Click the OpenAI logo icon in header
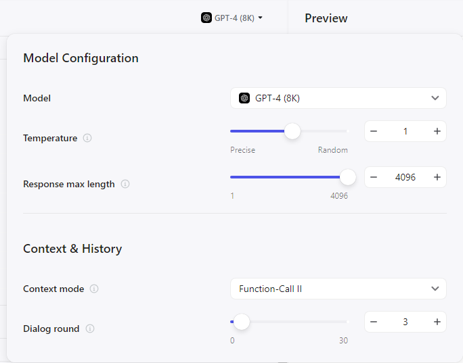This screenshot has height=363, width=463. tap(206, 18)
